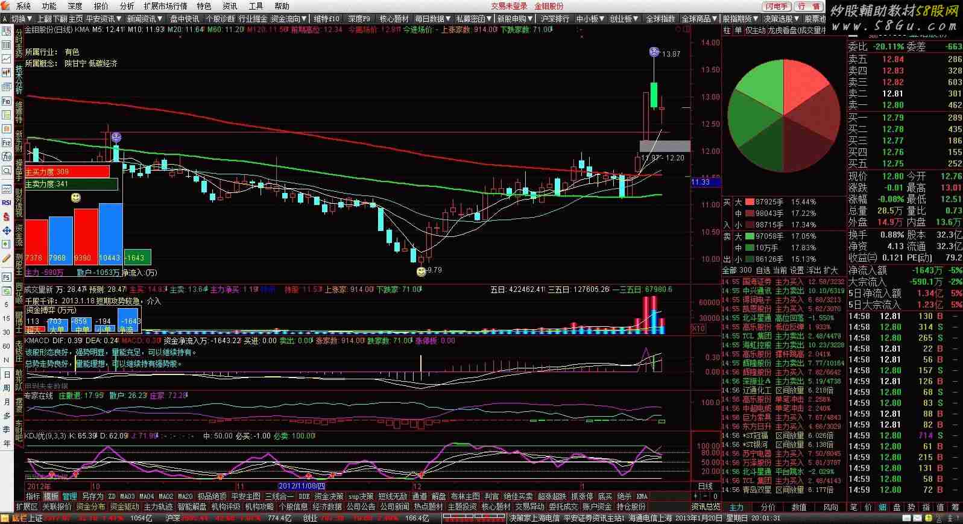Click the 行业掘金 toolbar button
This screenshot has width=963, height=524.
click(253, 19)
